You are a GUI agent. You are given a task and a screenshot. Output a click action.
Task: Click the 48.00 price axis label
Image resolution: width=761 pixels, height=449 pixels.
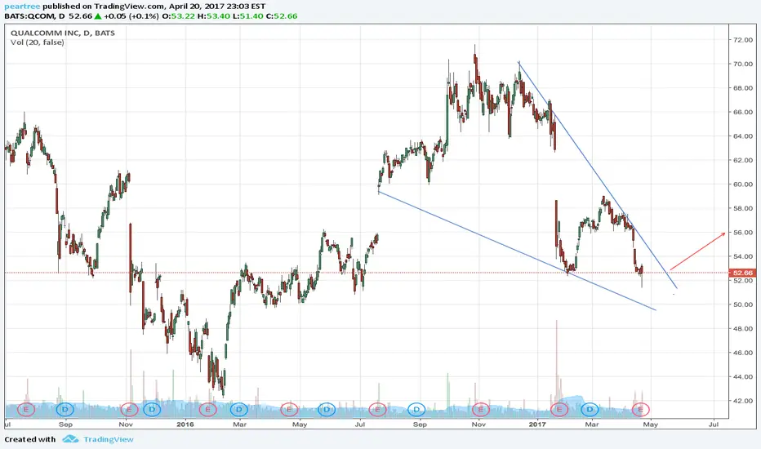[x=743, y=329]
